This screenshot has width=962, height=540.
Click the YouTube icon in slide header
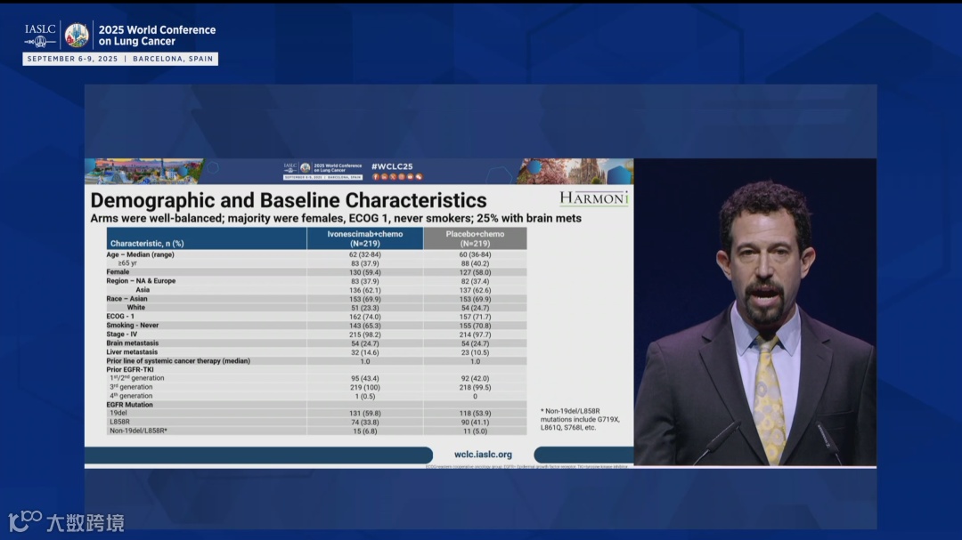(x=411, y=176)
